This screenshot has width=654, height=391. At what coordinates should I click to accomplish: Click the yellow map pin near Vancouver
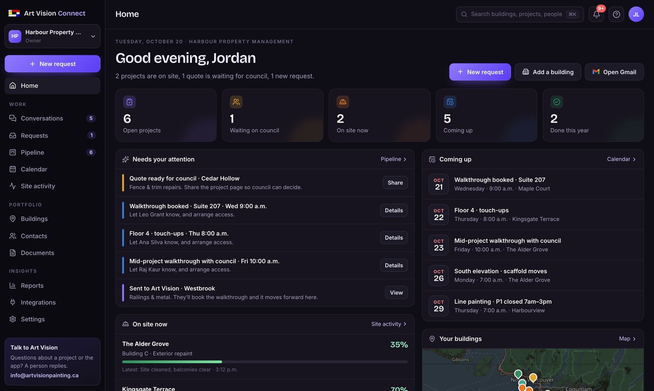tap(533, 378)
